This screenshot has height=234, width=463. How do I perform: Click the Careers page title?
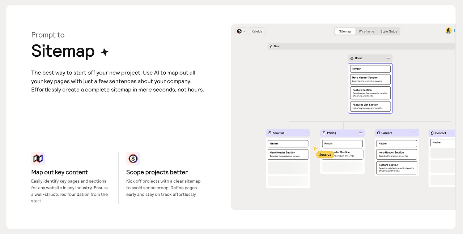(387, 133)
